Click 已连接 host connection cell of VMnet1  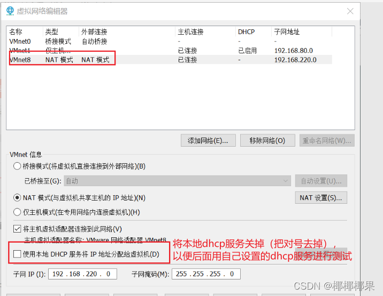(187, 51)
